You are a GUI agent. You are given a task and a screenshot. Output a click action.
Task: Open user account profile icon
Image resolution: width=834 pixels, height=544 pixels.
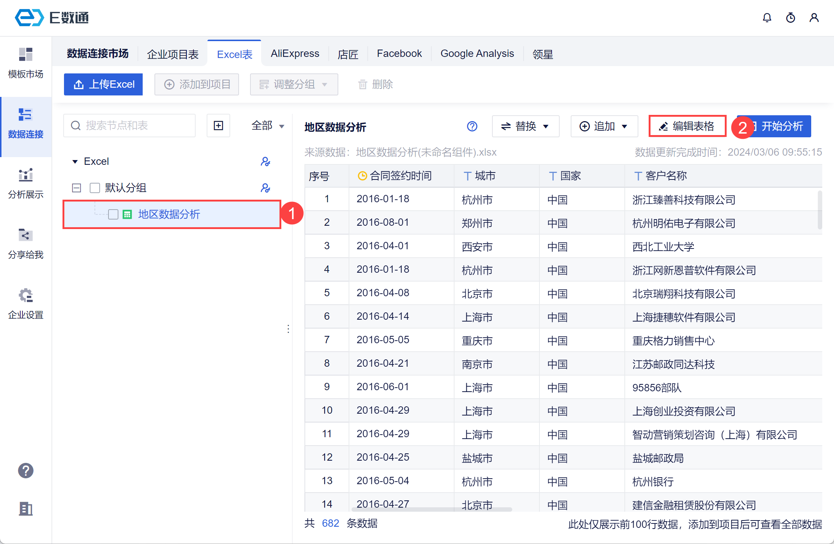[x=814, y=18]
